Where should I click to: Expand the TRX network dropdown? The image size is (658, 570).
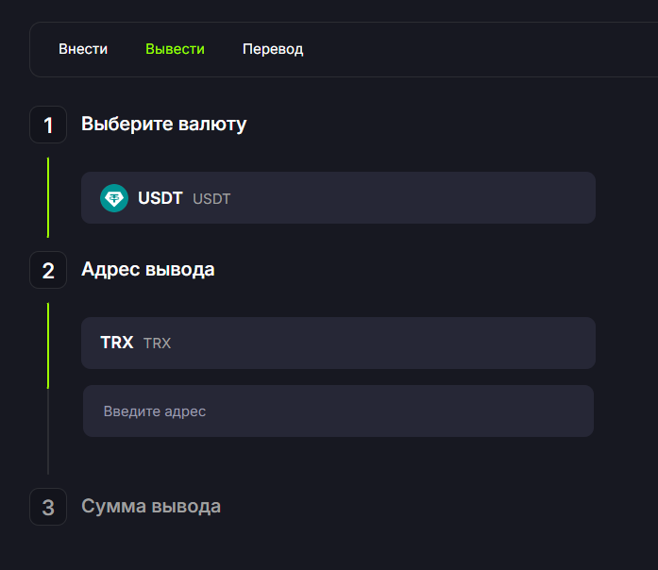coord(338,343)
